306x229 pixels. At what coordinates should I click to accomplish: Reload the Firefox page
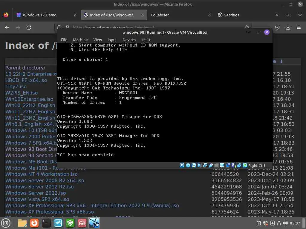[x=29, y=28]
